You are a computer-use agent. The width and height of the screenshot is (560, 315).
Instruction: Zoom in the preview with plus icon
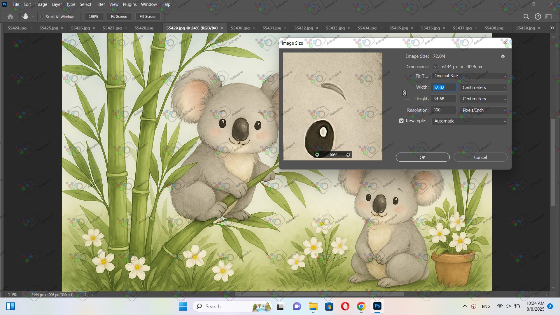(x=348, y=155)
